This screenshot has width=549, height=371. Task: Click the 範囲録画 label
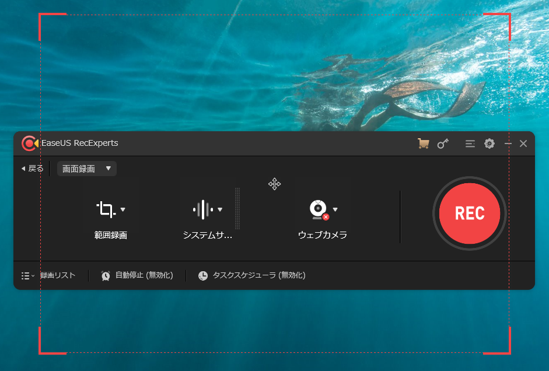[111, 235]
